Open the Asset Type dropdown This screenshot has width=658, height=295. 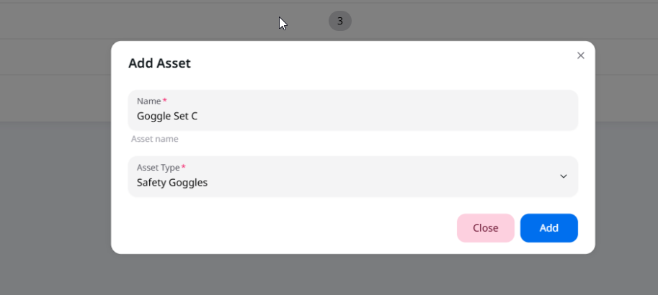pos(353,176)
